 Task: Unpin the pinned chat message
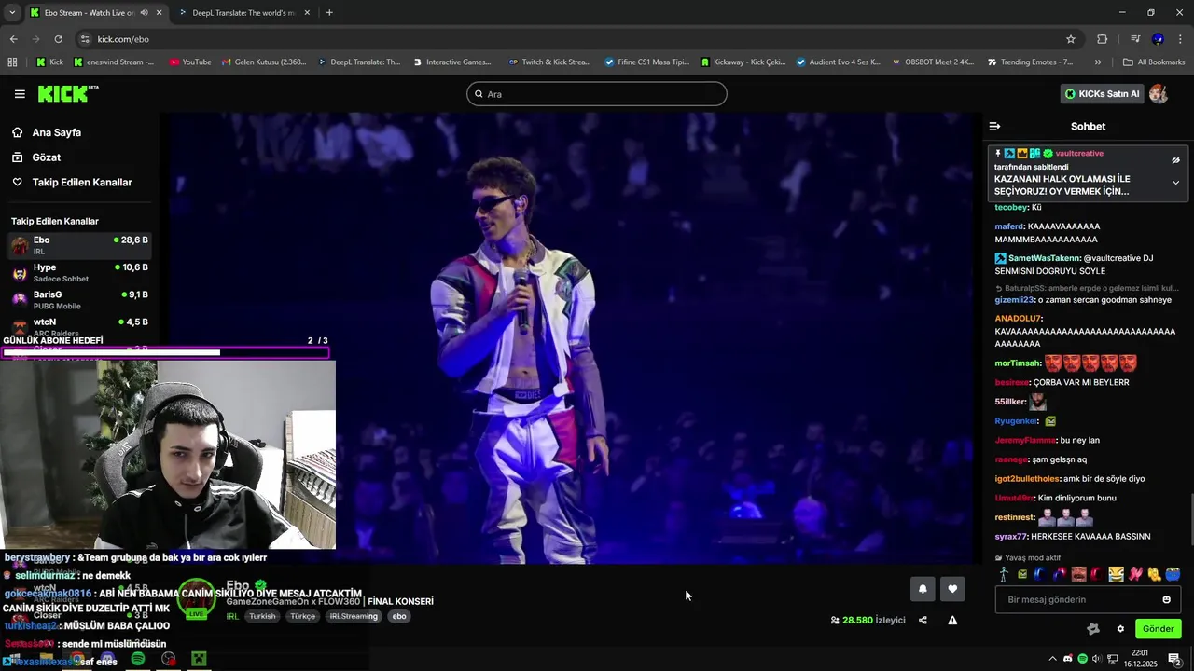(1175, 160)
